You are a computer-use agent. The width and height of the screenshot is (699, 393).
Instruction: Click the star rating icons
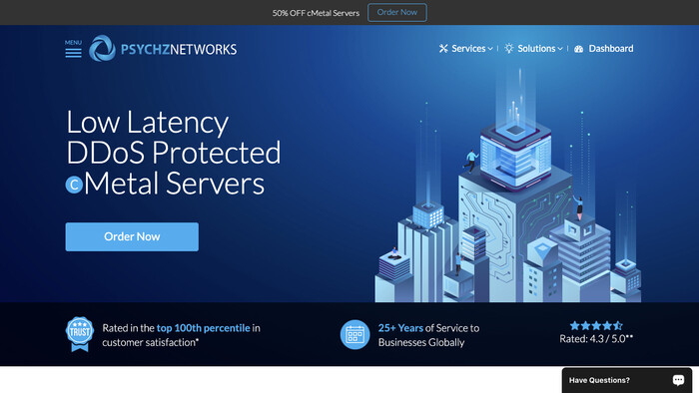[x=596, y=326]
